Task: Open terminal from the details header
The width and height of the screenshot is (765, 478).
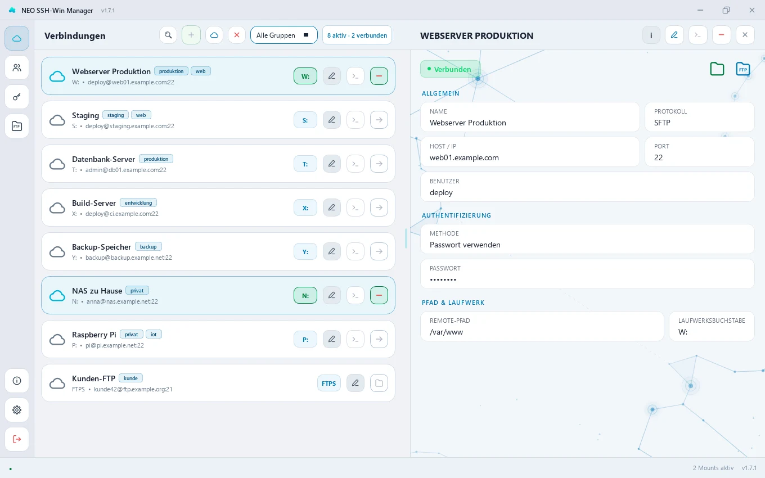Action: click(698, 35)
